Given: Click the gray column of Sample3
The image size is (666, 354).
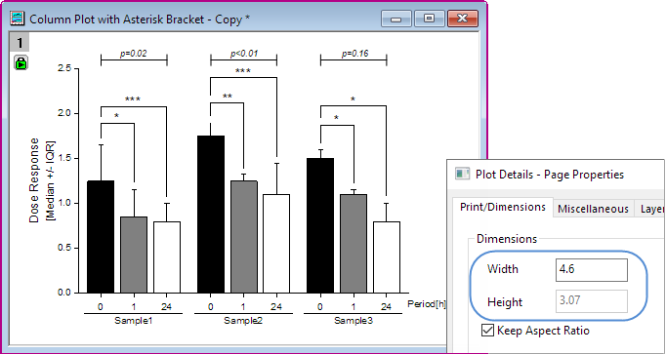Looking at the screenshot, I should [354, 244].
